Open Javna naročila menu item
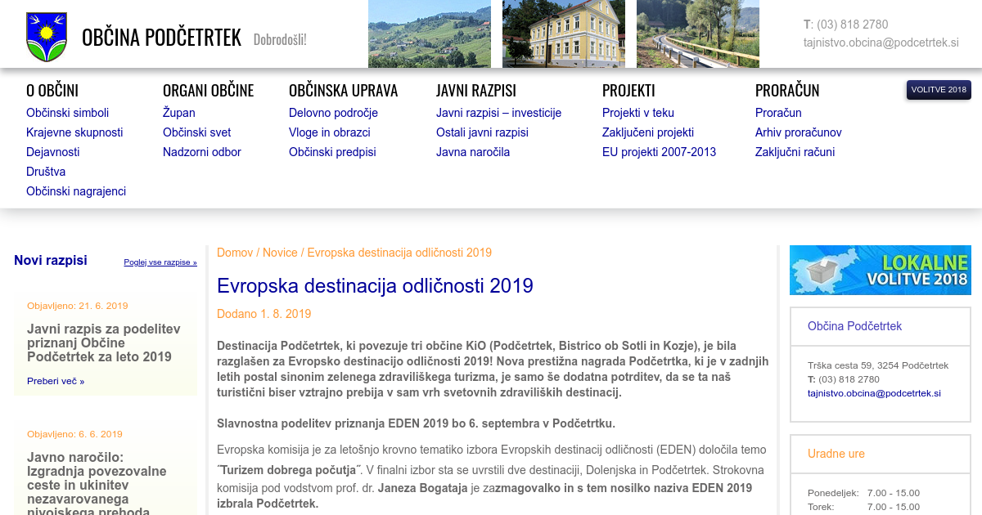The image size is (982, 515). 472,152
